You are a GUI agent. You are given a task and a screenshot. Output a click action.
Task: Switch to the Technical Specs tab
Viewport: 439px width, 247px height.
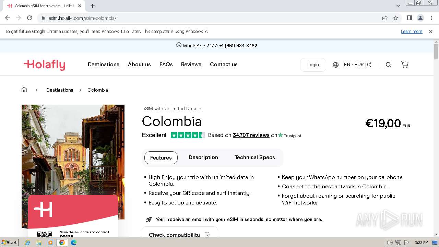[x=255, y=157]
